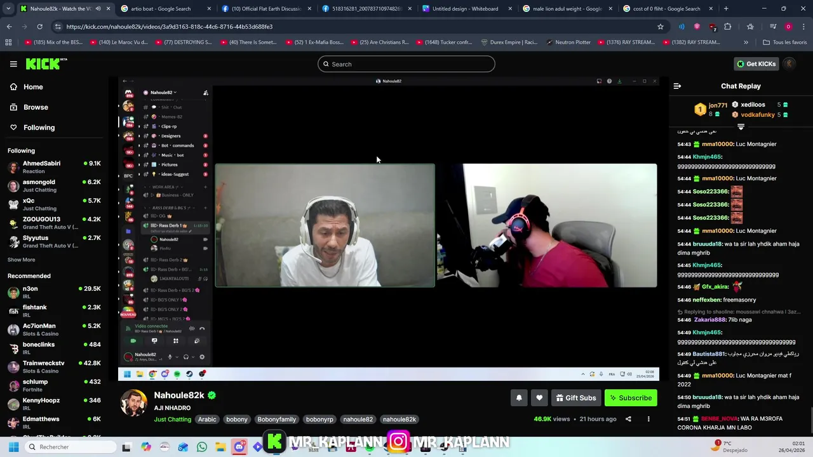Image resolution: width=813 pixels, height=457 pixels.
Task: Click username vodkafunky in chat leaderboard
Action: coord(757,115)
